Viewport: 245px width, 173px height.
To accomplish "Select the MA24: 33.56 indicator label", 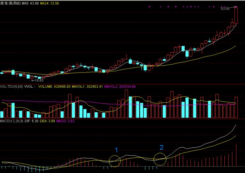I will 49,3.
